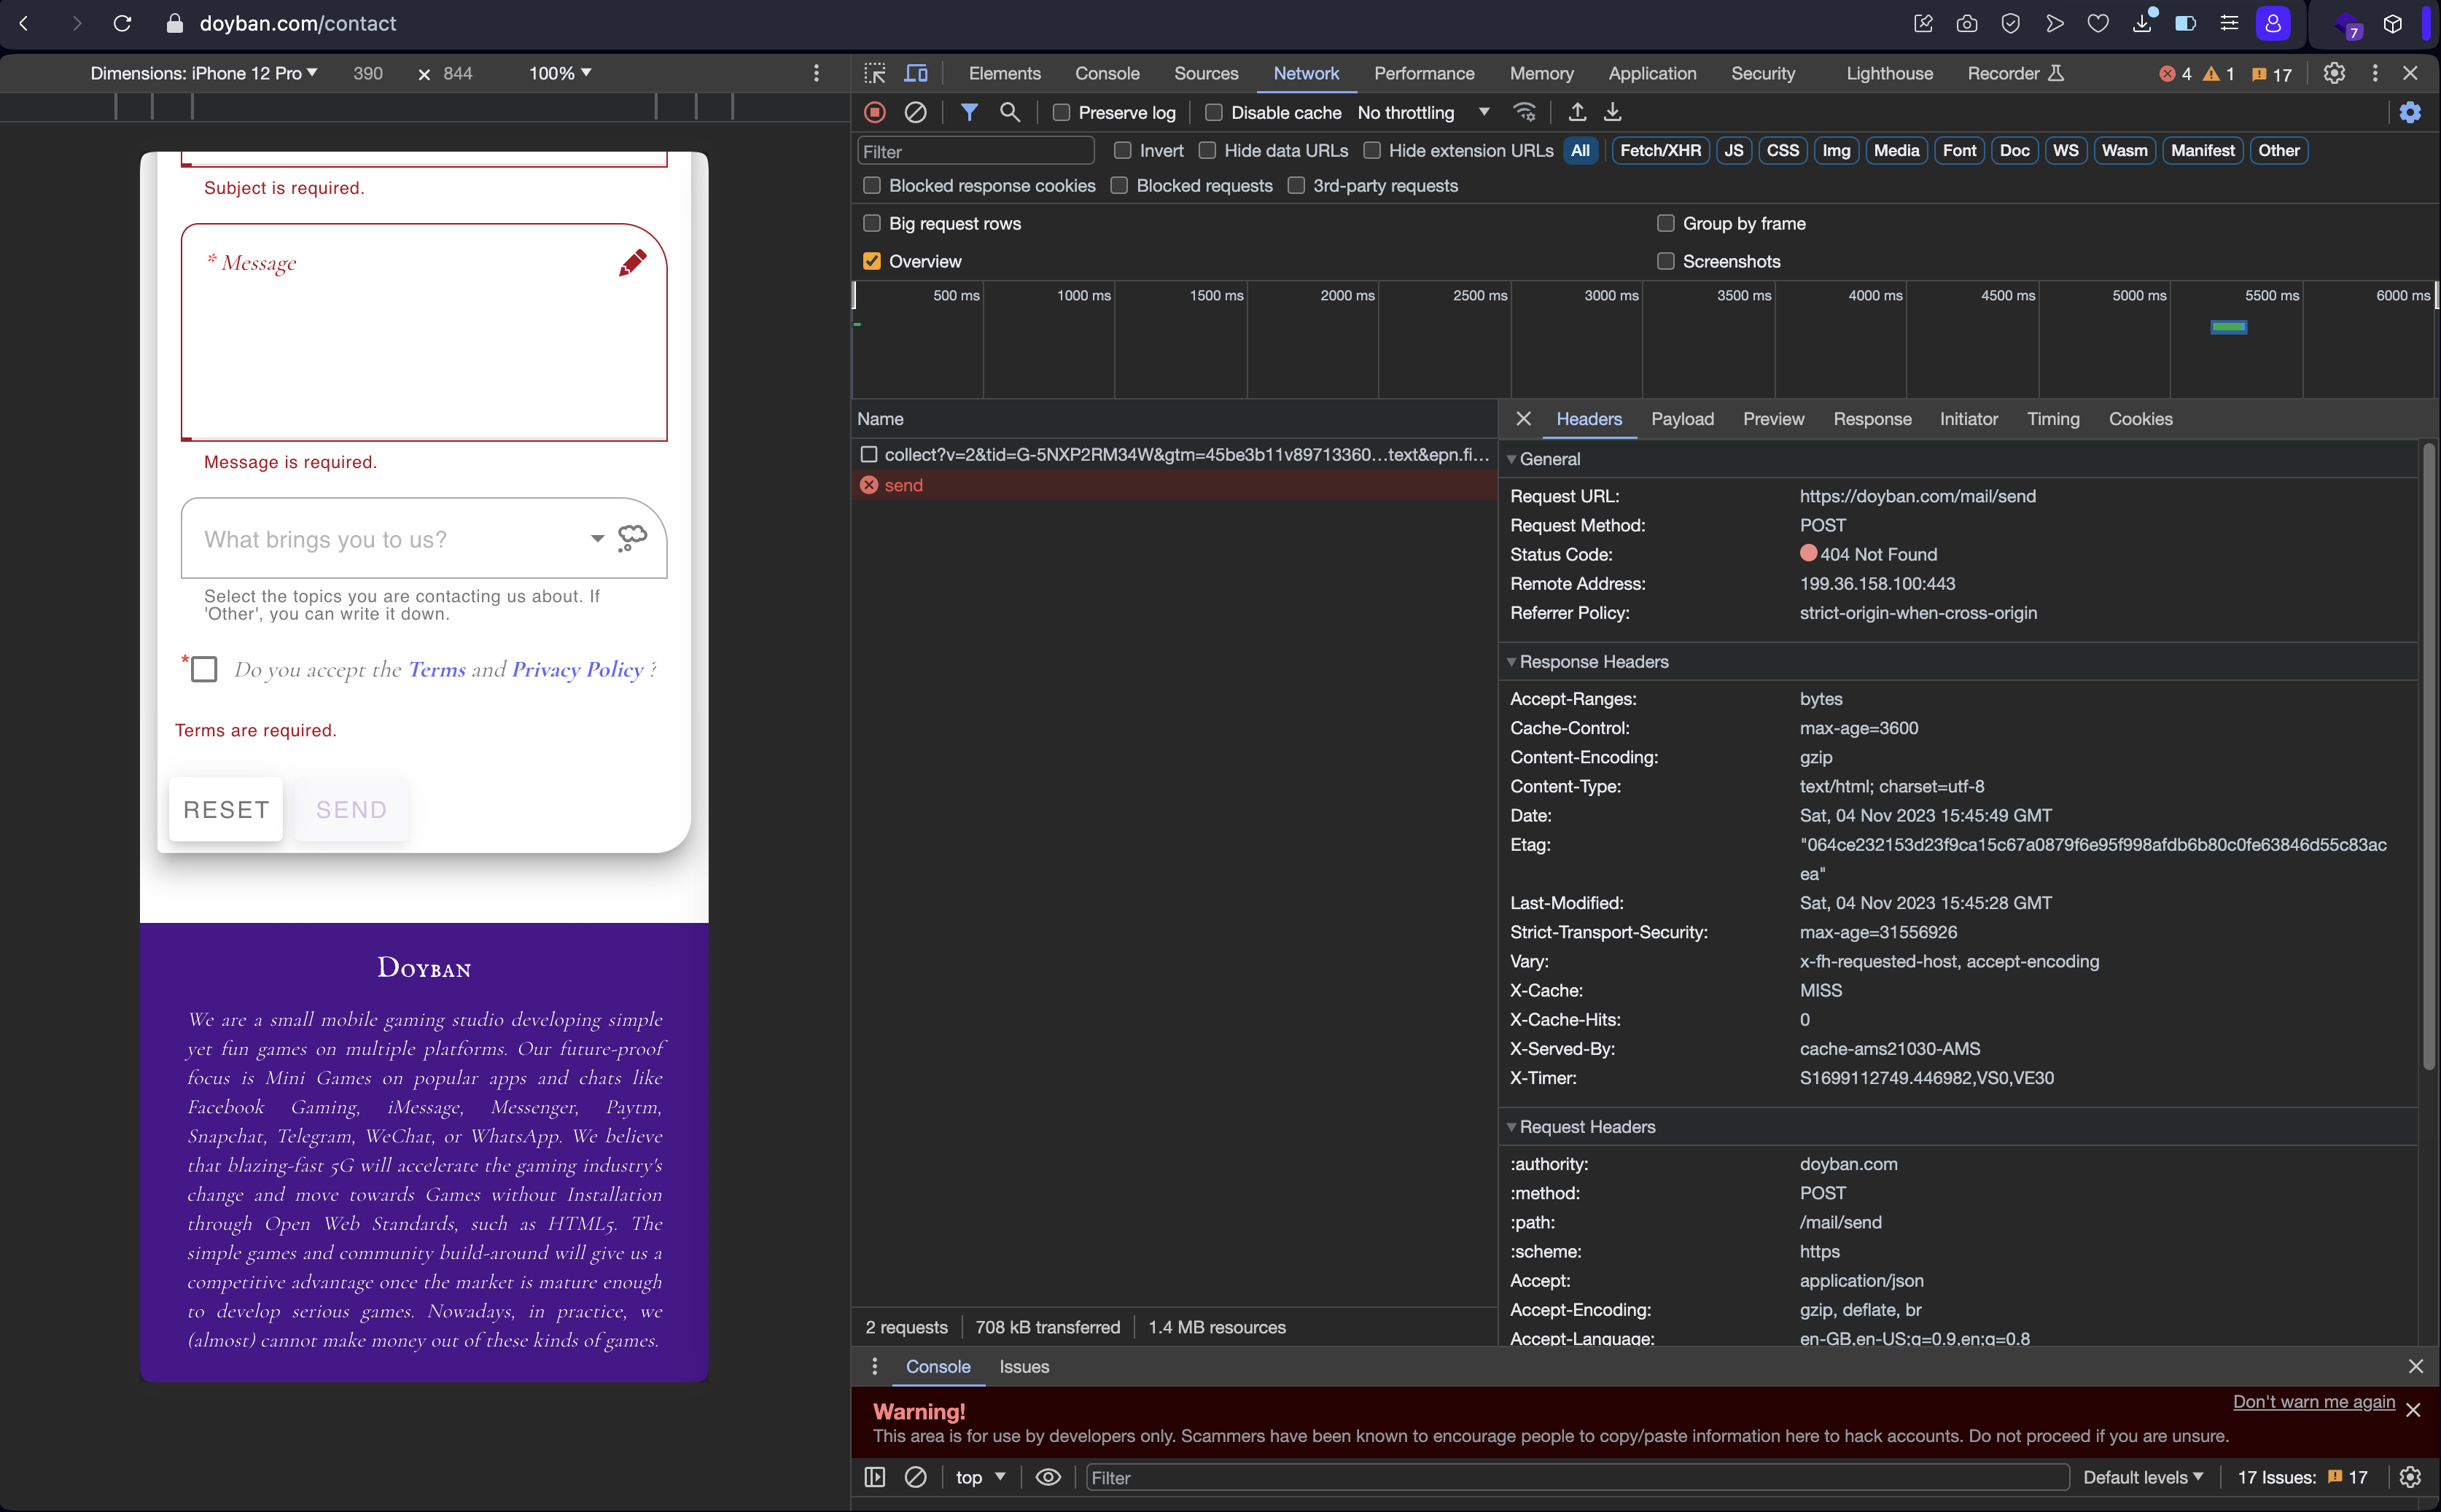Click the RESET button on the form

click(226, 809)
